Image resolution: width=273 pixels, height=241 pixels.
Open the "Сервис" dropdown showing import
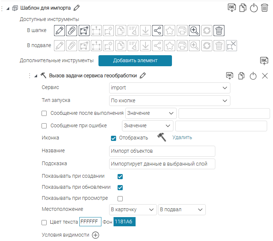point(170,88)
